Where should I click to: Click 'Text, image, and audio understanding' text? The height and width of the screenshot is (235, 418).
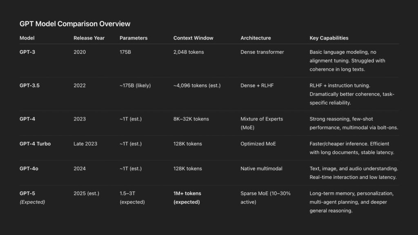[x=354, y=168]
